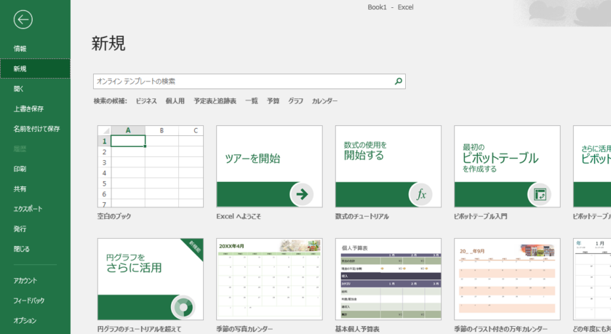Click the 円グラフのチュートリアルを超えて label
Viewport: 611px width, 334px height.
(x=139, y=330)
